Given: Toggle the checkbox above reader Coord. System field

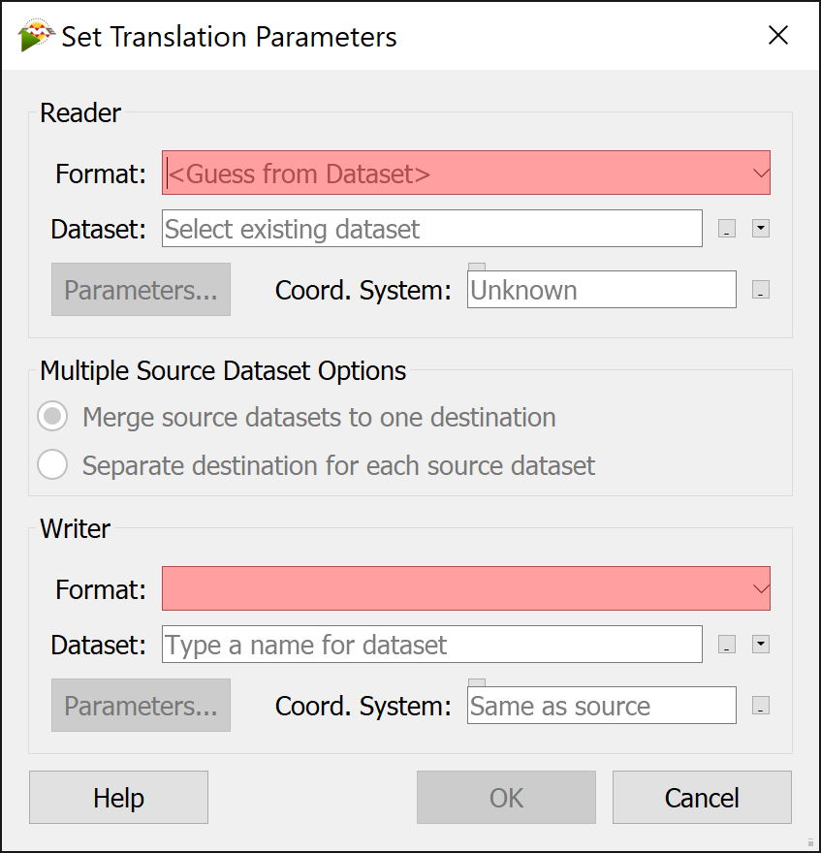Looking at the screenshot, I should tap(476, 265).
